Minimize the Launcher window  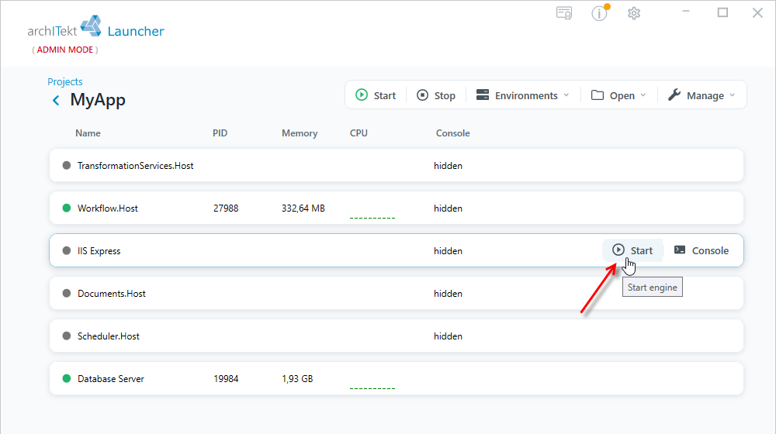(x=686, y=12)
